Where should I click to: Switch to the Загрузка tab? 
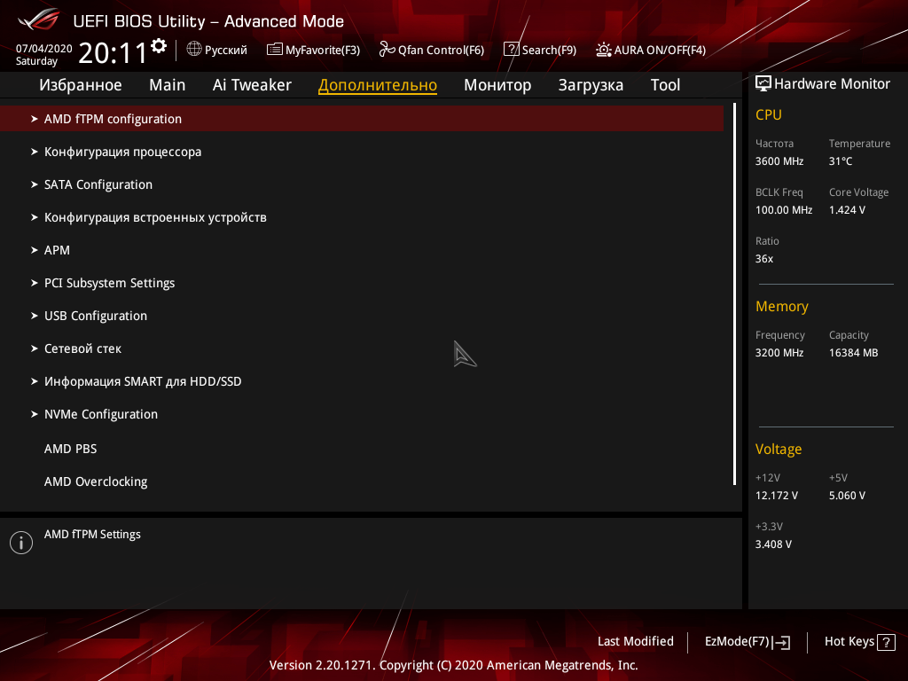tap(591, 85)
